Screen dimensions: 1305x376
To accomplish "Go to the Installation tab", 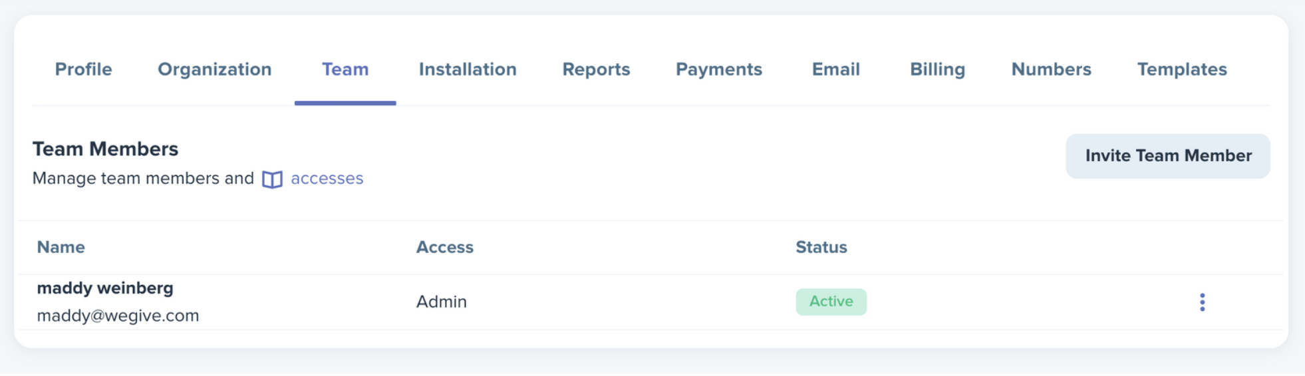I will coord(468,69).
